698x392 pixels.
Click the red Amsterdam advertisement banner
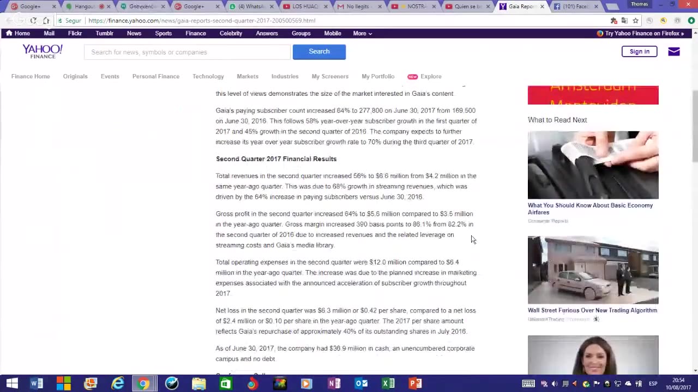pos(593,95)
